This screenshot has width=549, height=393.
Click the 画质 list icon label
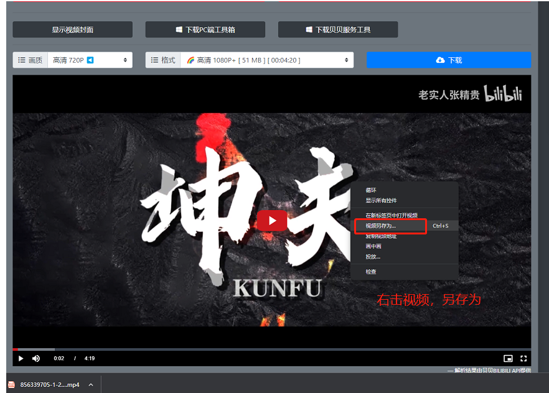coord(30,60)
